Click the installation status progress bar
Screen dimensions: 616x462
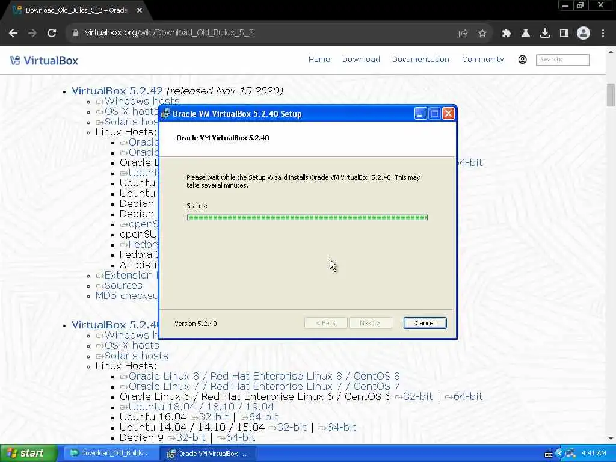[x=307, y=217]
